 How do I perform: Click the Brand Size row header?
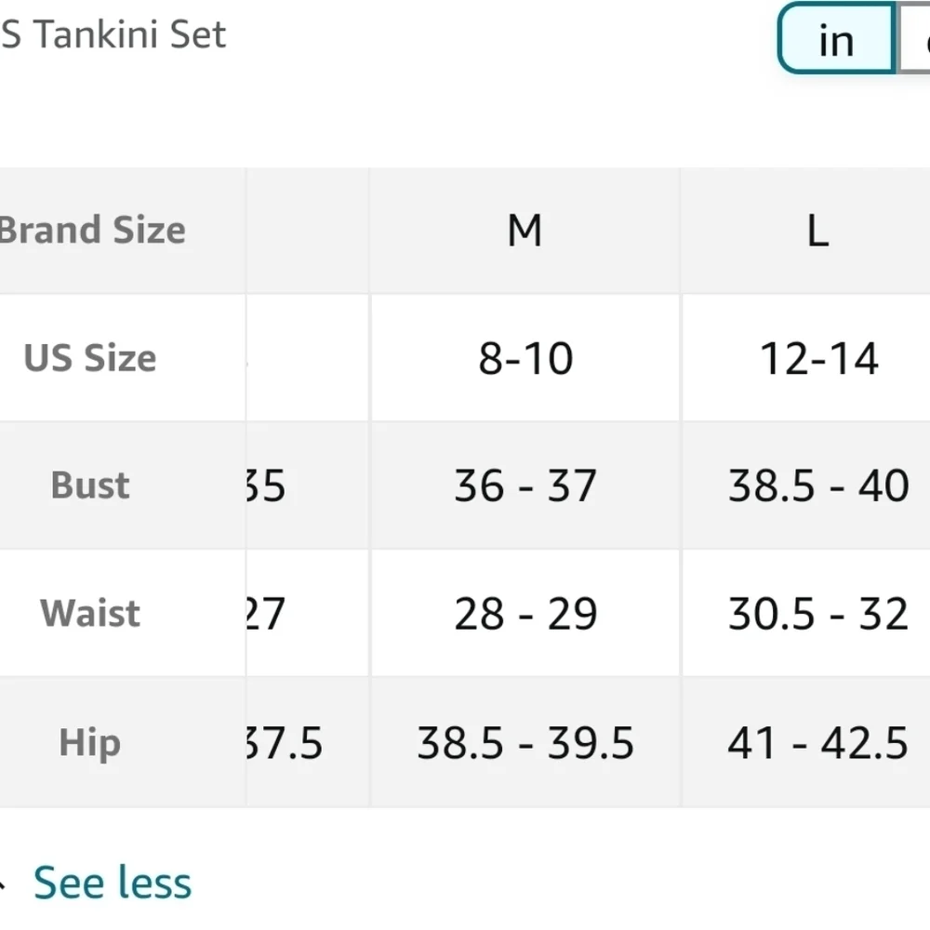tap(92, 230)
